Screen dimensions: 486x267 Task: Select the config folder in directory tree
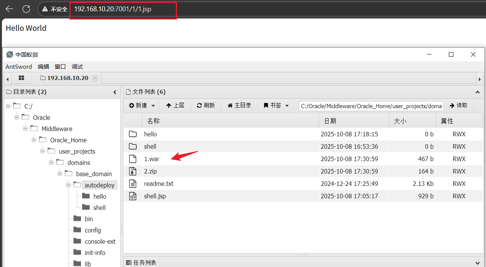point(93,230)
